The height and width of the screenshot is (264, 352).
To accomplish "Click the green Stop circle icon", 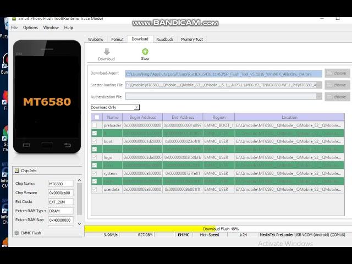I will pyautogui.click(x=145, y=52).
